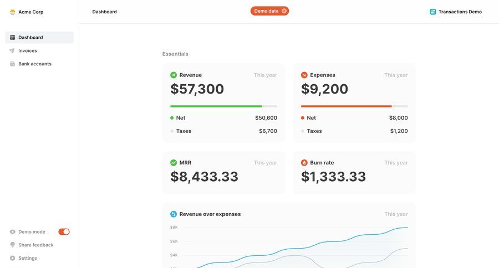Change Expenses card This year period
The image size is (499, 268).
click(396, 75)
